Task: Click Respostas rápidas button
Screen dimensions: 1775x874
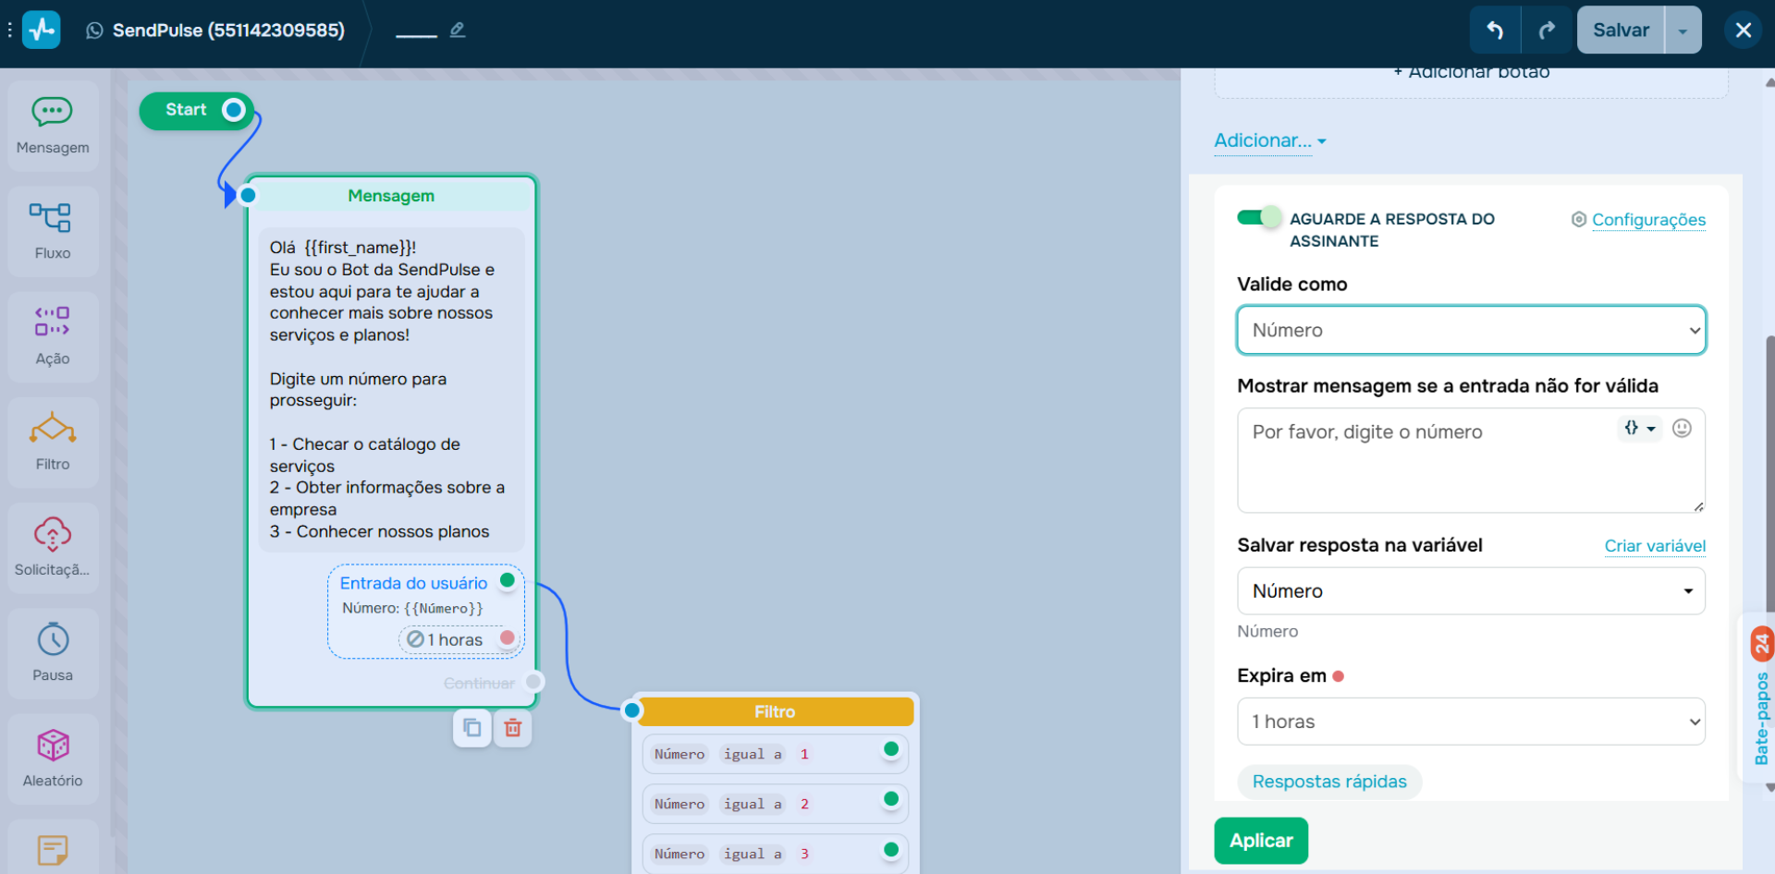Action: pos(1329,782)
